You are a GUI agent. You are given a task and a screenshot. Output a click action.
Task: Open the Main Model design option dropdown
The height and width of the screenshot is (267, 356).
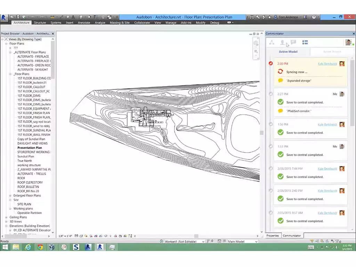(x=242, y=242)
